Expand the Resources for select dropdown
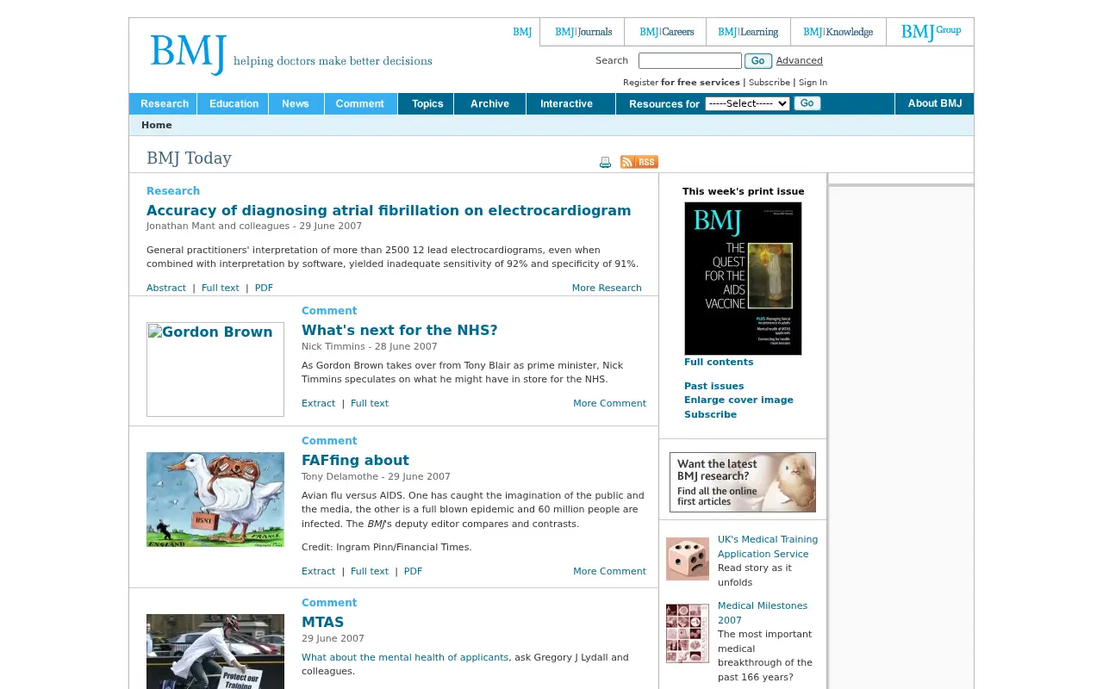Viewport: 1103px width, 689px height. point(747,103)
